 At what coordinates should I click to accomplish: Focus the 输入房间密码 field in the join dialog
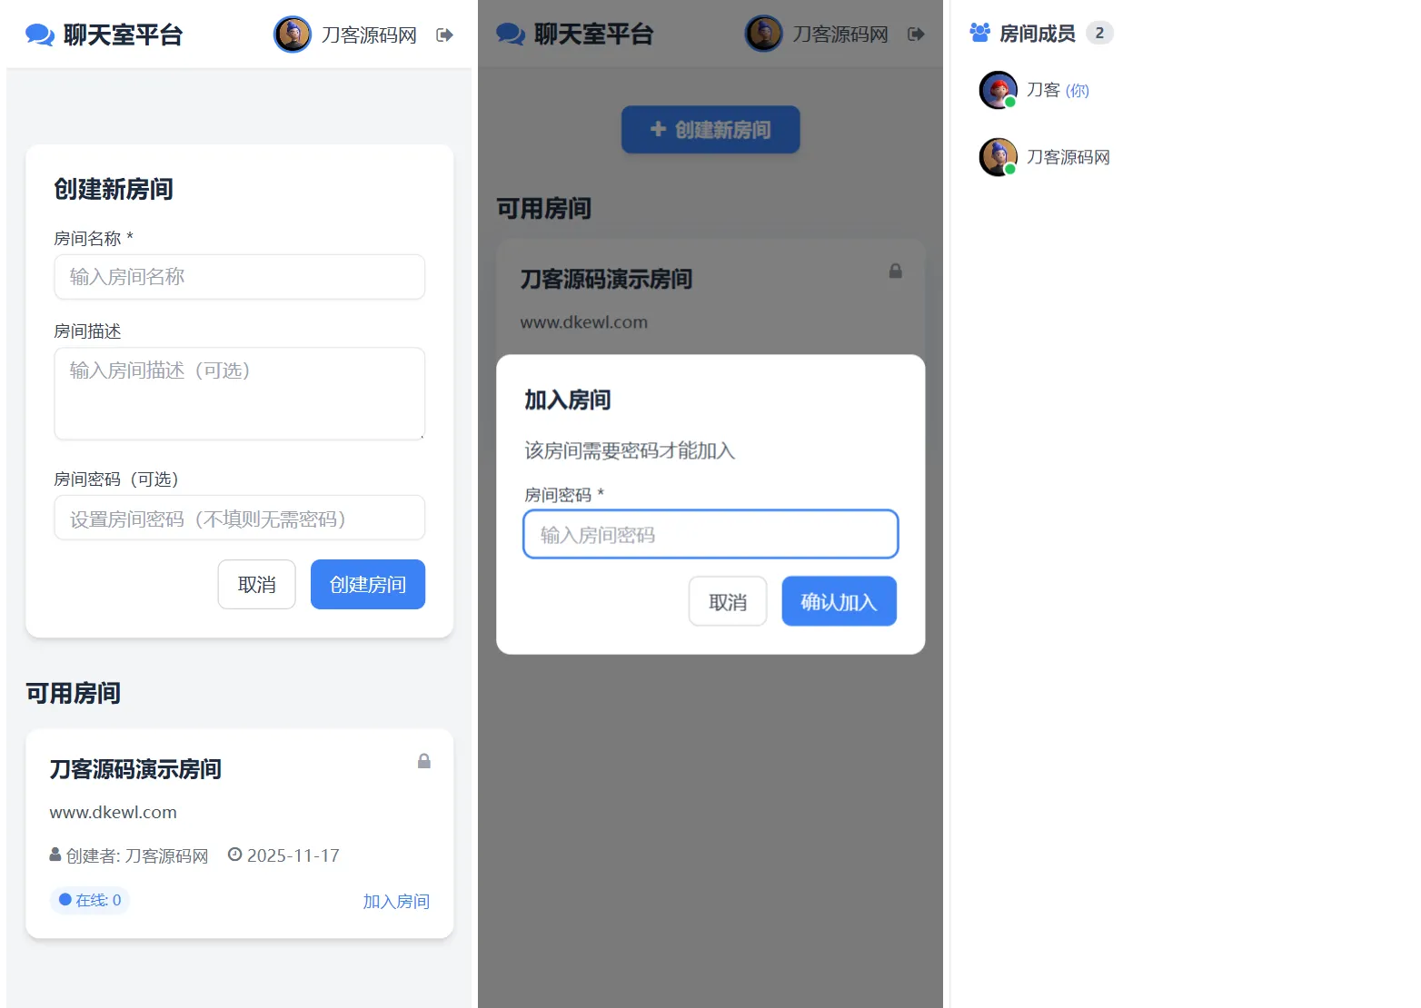(x=710, y=534)
